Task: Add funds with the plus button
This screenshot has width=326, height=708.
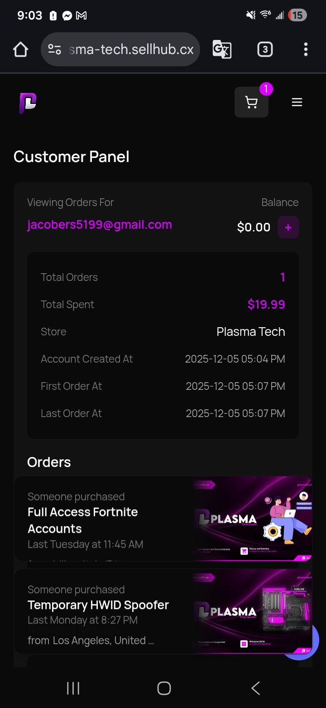Action: coord(288,227)
